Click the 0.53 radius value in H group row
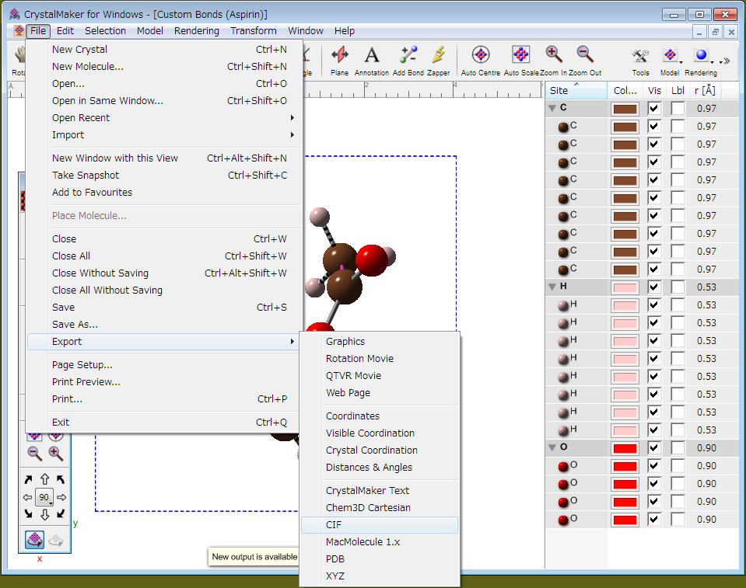This screenshot has width=746, height=588. tap(706, 287)
